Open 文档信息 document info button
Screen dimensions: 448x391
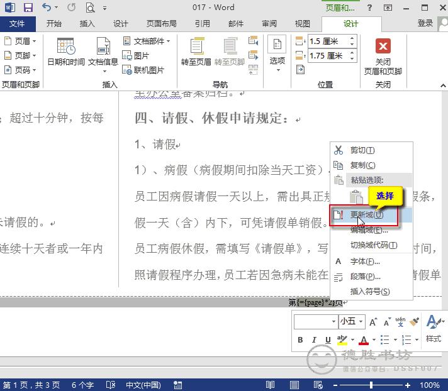[x=103, y=55]
